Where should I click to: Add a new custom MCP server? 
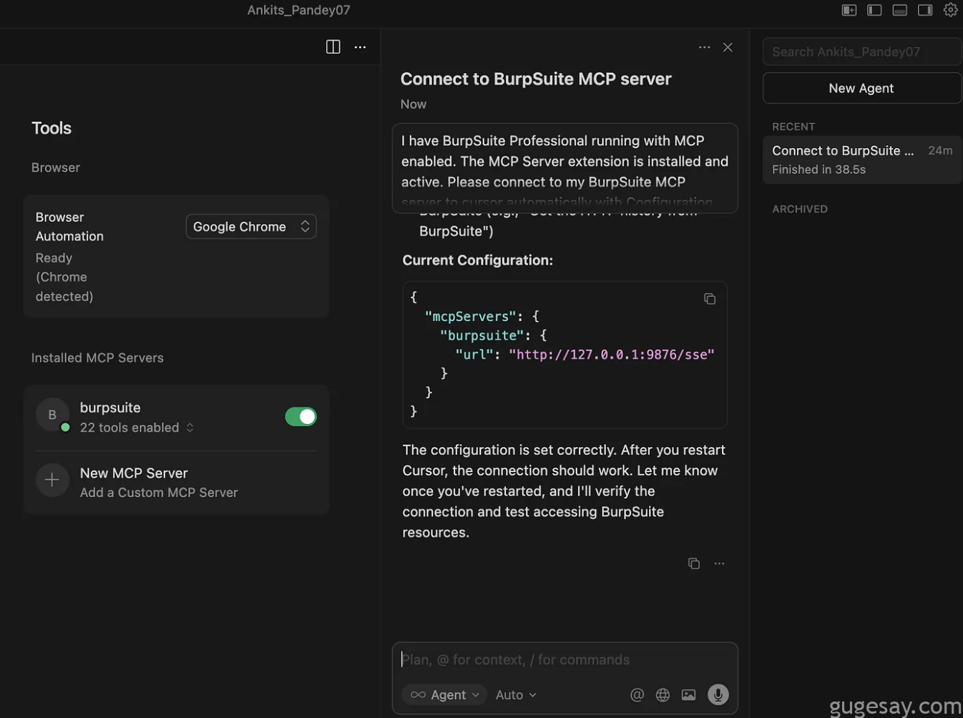176,483
